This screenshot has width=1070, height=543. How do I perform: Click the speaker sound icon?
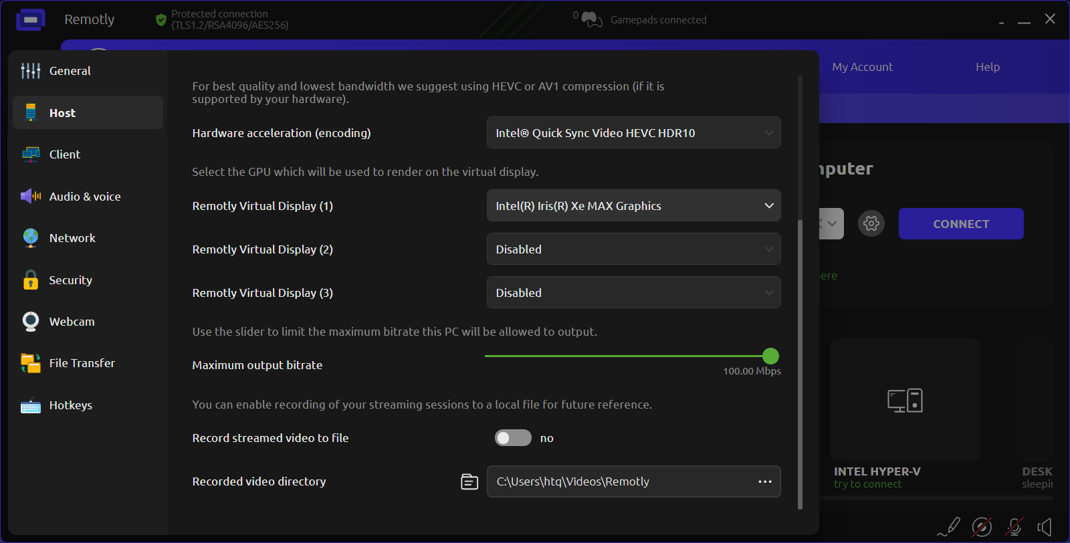click(x=1045, y=527)
